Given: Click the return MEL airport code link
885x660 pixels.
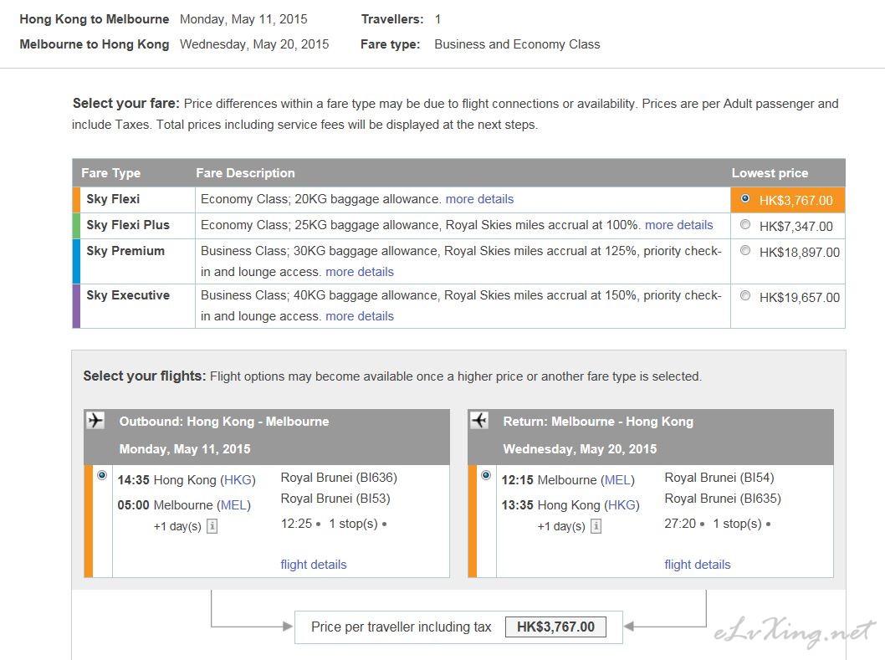Looking at the screenshot, I should coord(617,480).
